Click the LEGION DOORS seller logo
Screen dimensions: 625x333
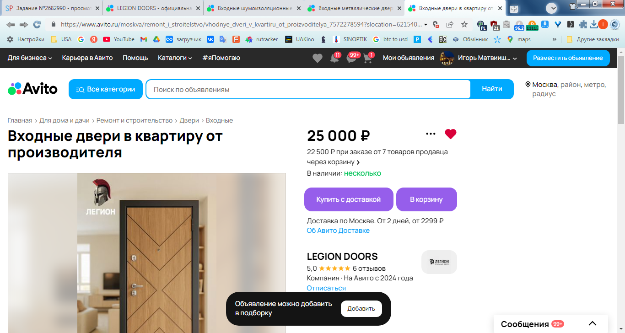coord(439,262)
